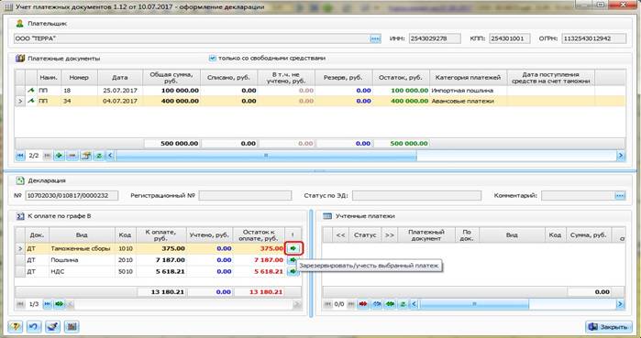The height and width of the screenshot is (338, 641).
Task: Click the КПП field
Action: [509, 38]
